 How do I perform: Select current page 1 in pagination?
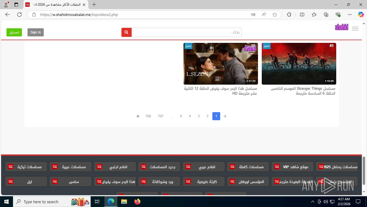[216, 116]
